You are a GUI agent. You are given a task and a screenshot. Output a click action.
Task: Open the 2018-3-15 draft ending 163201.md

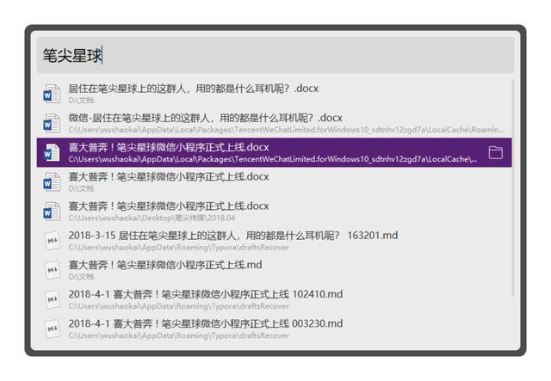[232, 235]
